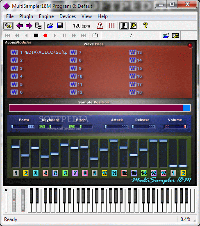
Task: Pause playback with the pause button
Action: [64, 35]
